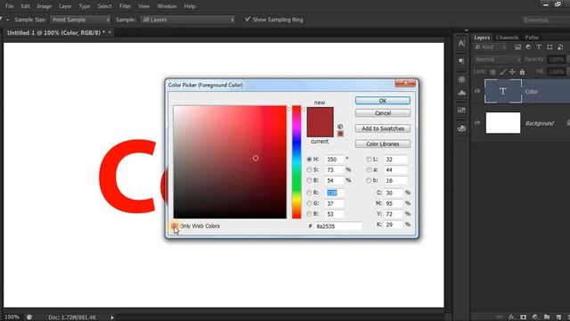The height and width of the screenshot is (321, 570).
Task: Add a layer style fx icon
Action: (512, 317)
